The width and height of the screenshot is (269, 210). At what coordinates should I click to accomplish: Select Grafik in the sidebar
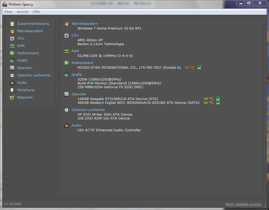pyautogui.click(x=22, y=60)
